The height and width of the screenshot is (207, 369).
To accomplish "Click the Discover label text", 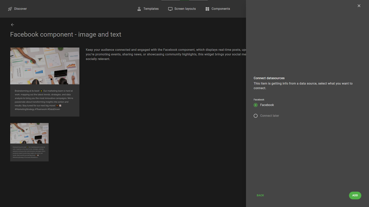I will point(20,9).
